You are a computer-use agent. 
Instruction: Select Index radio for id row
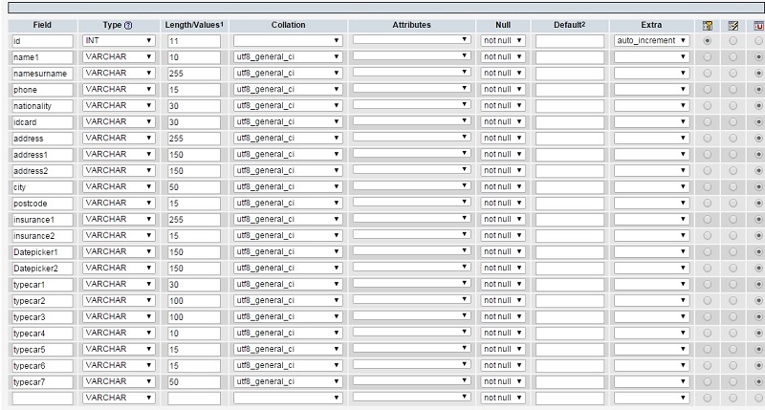pyautogui.click(x=732, y=41)
